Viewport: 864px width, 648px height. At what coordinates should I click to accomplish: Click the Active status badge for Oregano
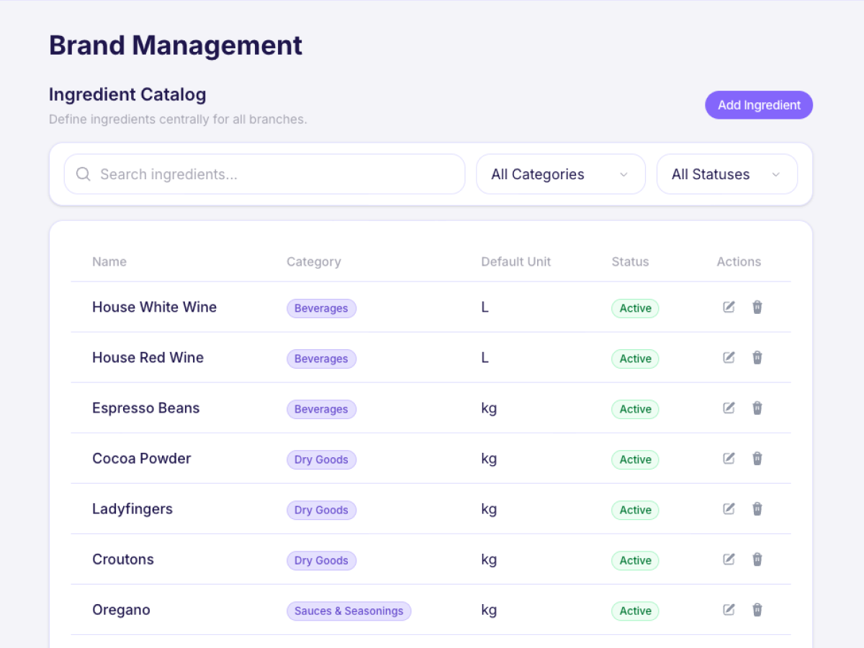tap(635, 611)
